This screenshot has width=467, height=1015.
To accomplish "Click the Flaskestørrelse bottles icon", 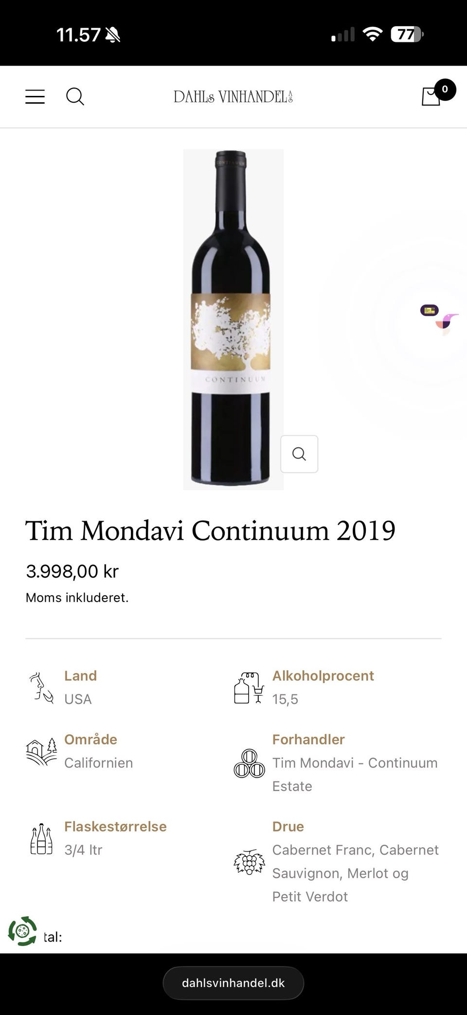I will click(x=41, y=839).
